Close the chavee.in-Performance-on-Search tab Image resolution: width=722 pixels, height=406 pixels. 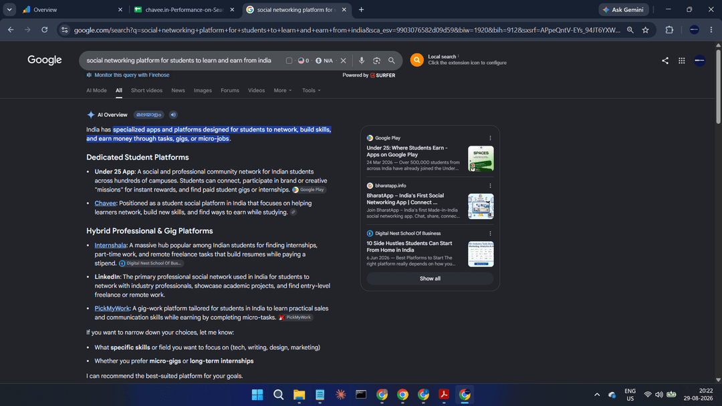[232, 9]
